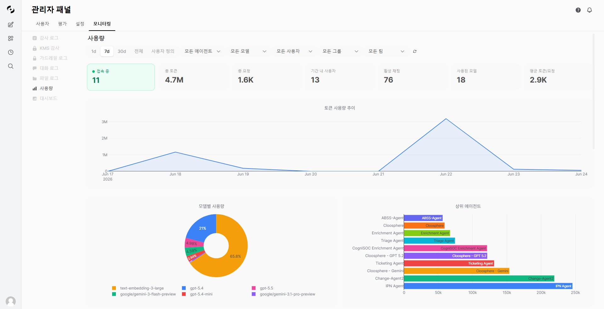
Task: Open the notifications bell icon
Action: [590, 10]
